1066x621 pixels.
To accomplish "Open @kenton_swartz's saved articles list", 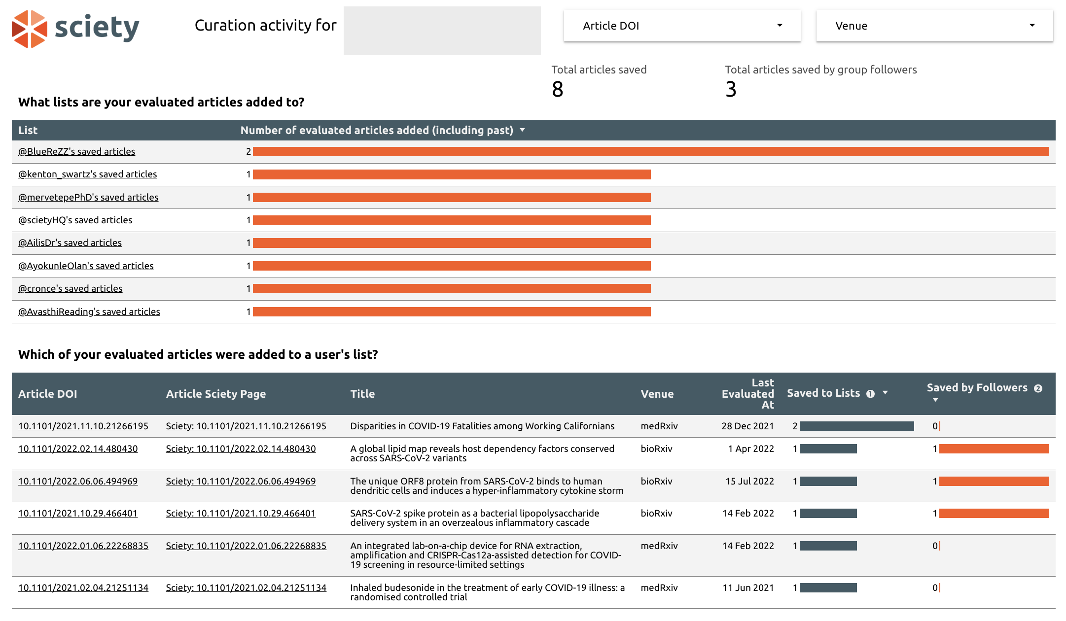I will (x=87, y=174).
